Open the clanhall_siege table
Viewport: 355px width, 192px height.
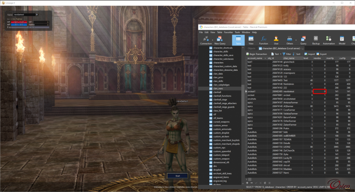[220, 99]
